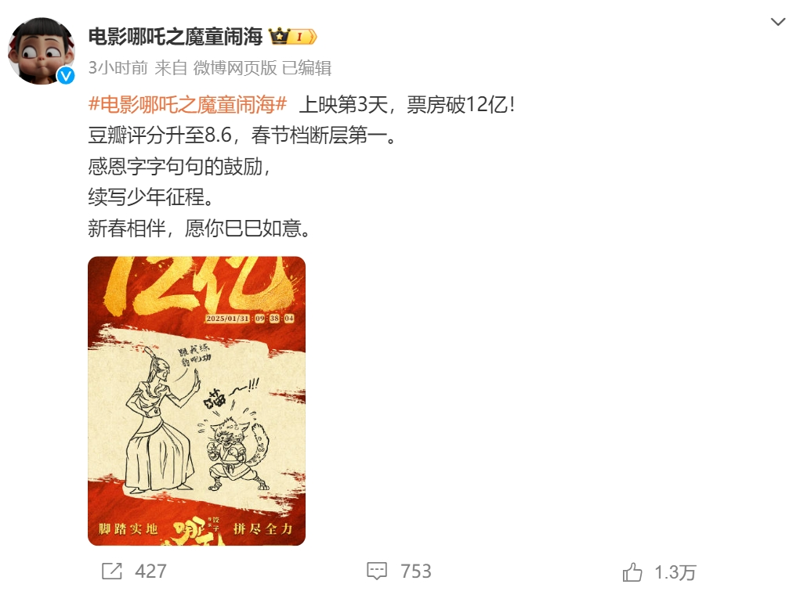Click the blue verified V badge
Image resolution: width=811 pixels, height=595 pixels.
[x=66, y=75]
